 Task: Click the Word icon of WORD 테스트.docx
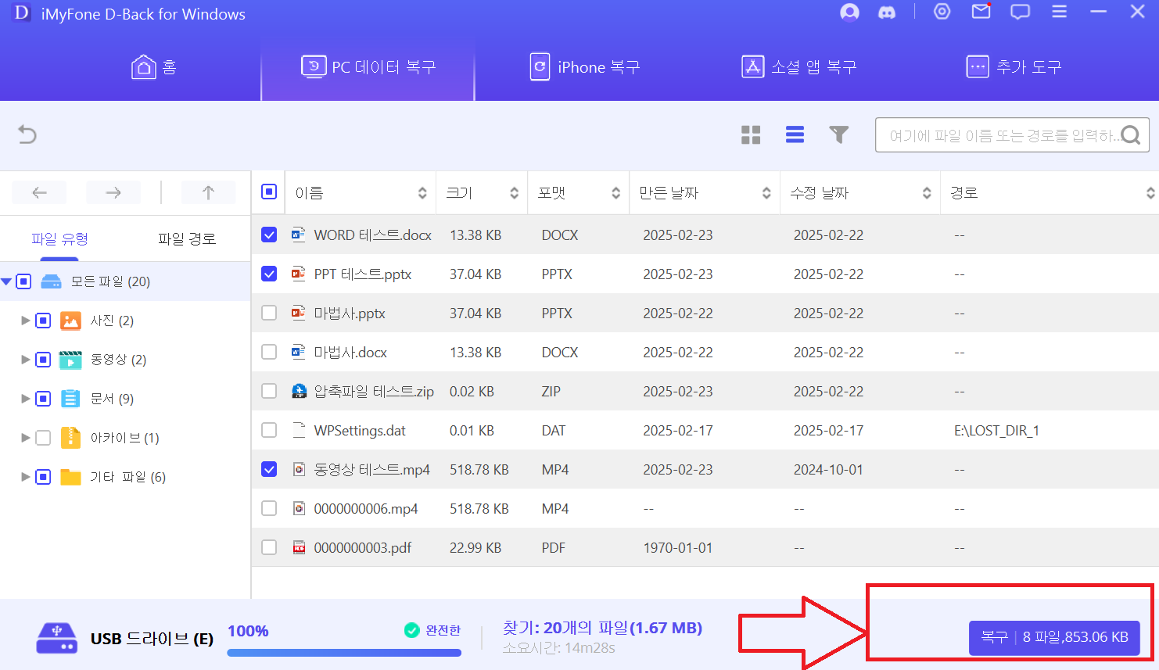(x=299, y=234)
